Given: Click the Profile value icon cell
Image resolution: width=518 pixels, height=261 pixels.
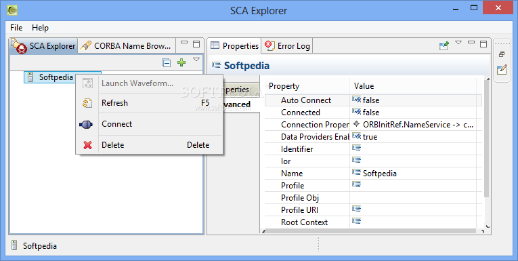Looking at the screenshot, I should pos(356,184).
